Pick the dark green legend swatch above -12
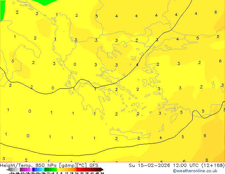This screenshot has height=174, width=225. click(46, 169)
